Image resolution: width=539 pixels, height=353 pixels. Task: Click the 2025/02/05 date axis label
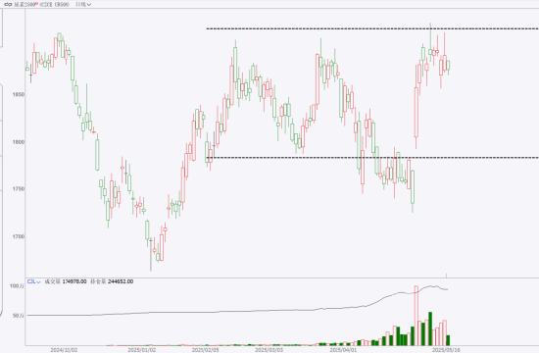click(205, 349)
